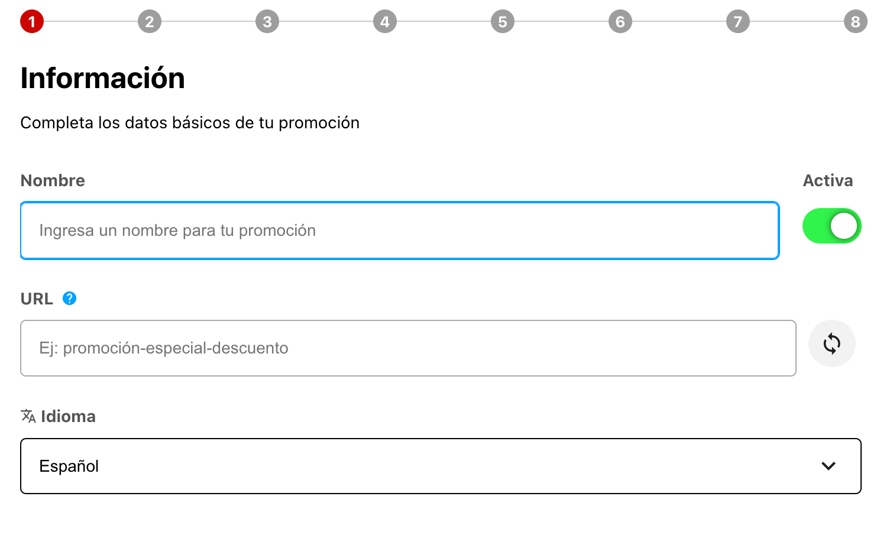Jump to the final step 8

[855, 21]
